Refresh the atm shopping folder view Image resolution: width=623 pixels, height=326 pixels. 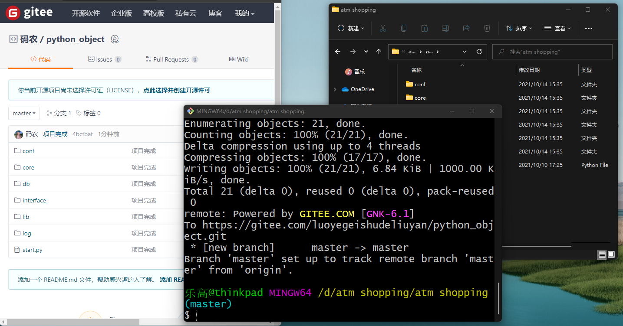[479, 52]
